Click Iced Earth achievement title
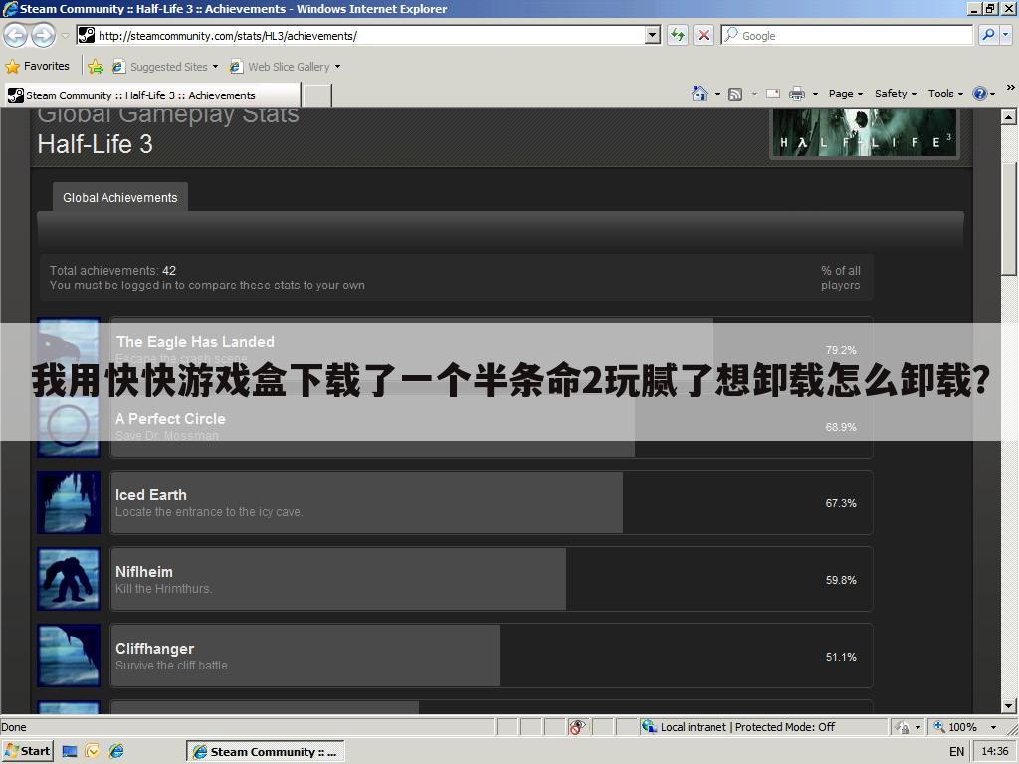Viewport: 1019px width, 764px height. (x=151, y=495)
